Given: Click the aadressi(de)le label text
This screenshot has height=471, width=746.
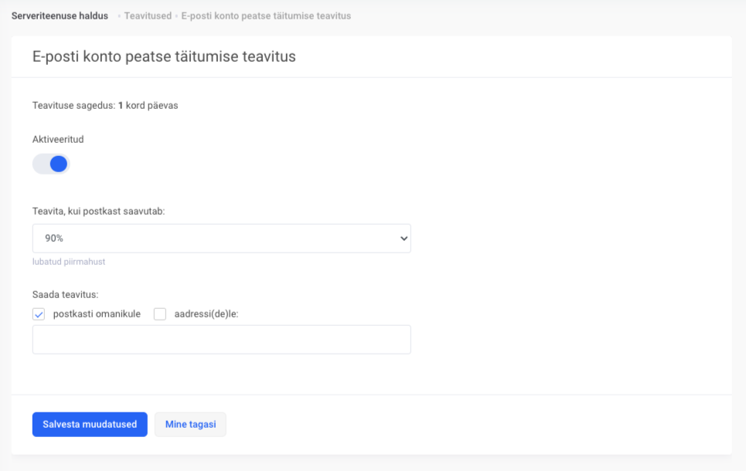Looking at the screenshot, I should coord(206,314).
